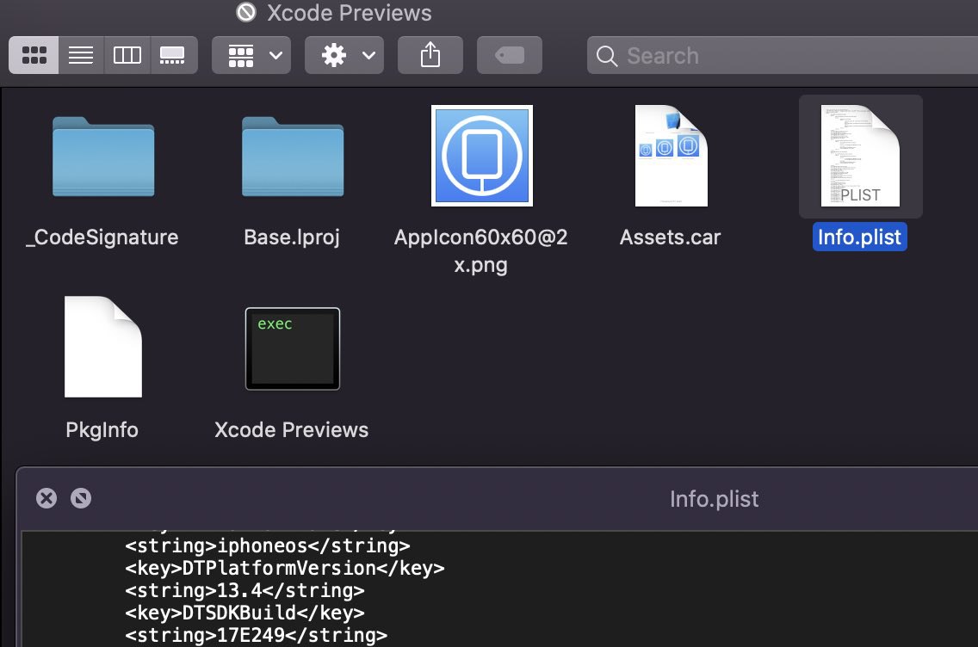Click the AppIcon60x60@2x.png file name

click(481, 251)
